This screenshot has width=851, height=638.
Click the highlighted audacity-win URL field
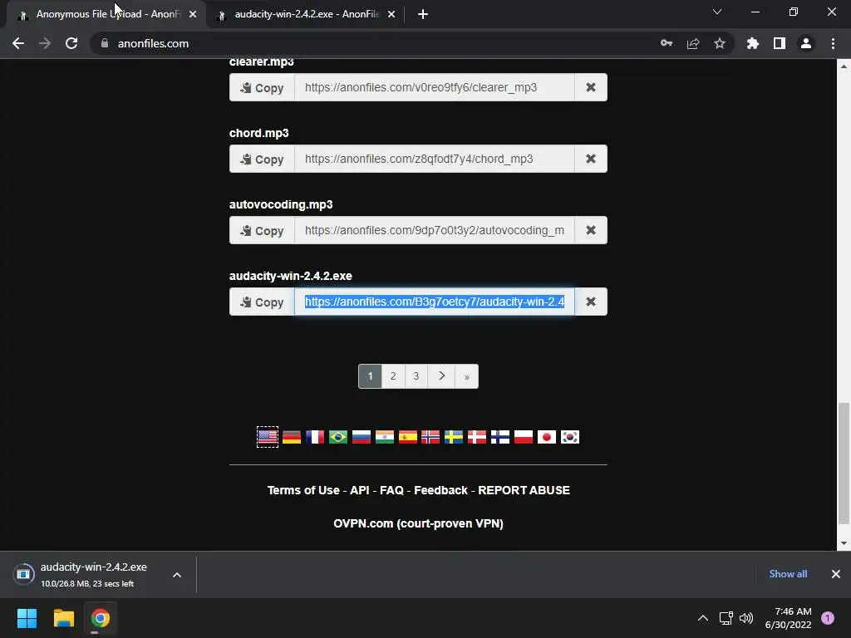(x=435, y=302)
